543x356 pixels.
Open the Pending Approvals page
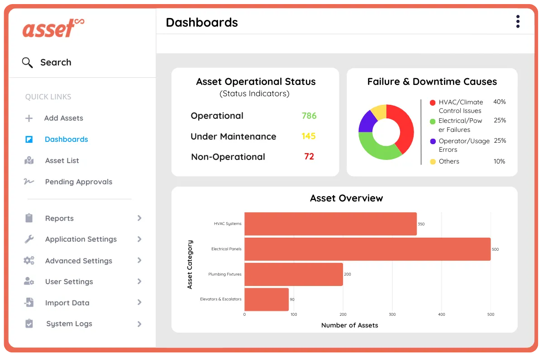[78, 182]
